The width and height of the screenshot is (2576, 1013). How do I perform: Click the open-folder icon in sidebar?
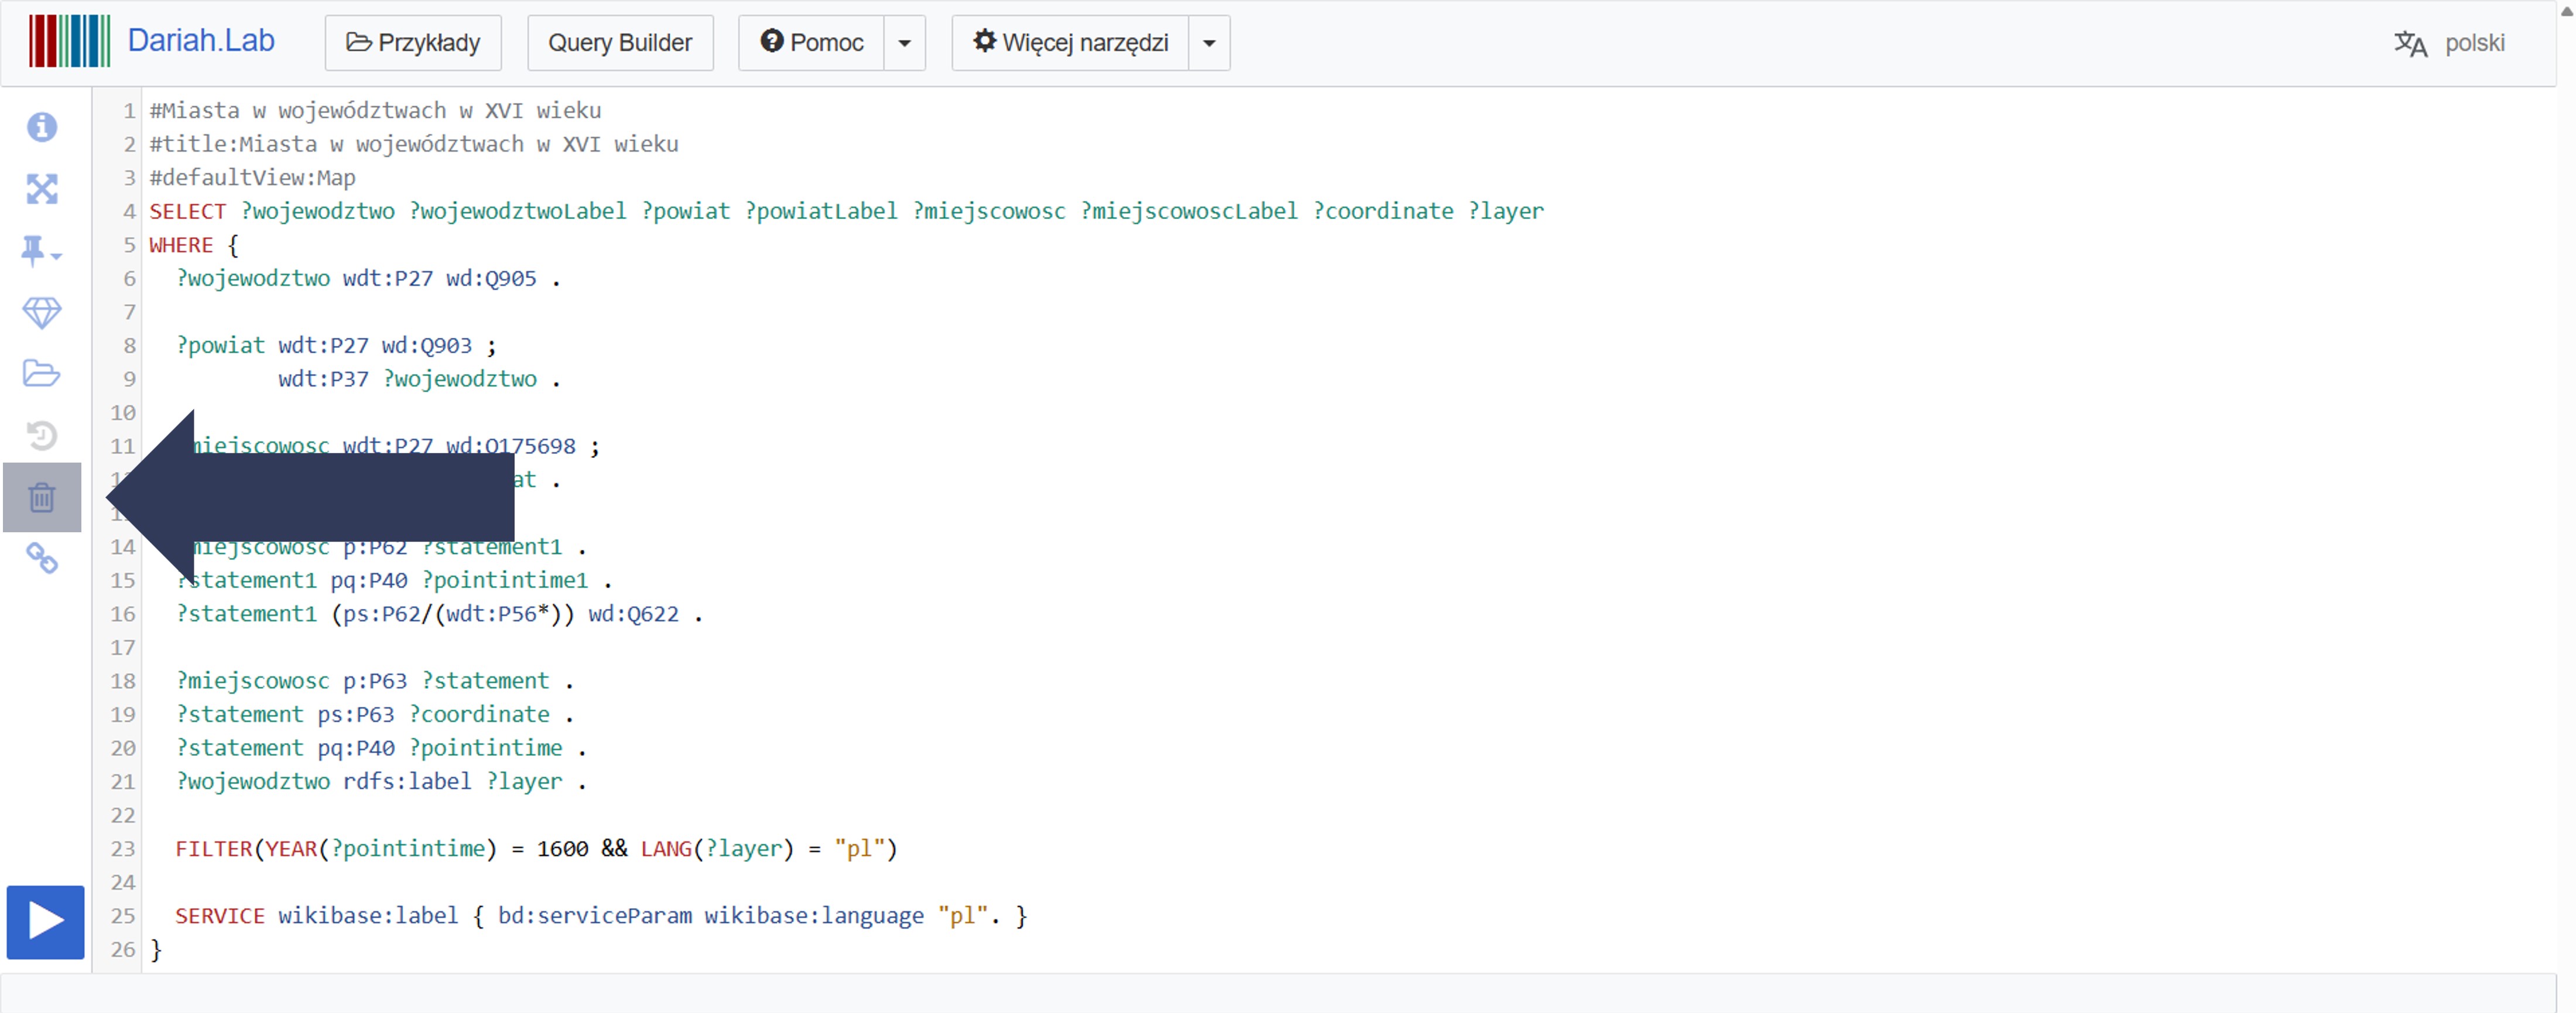point(42,374)
